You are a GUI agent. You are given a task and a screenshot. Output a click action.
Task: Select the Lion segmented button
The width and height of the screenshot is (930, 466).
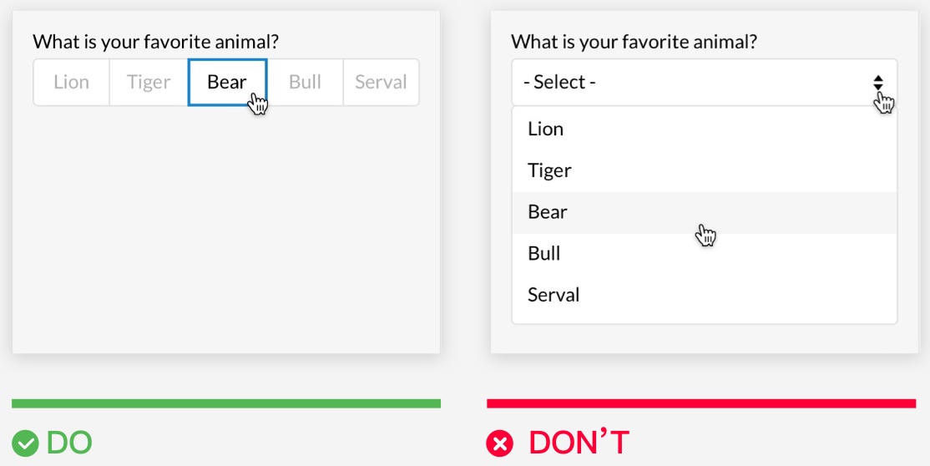(x=71, y=82)
